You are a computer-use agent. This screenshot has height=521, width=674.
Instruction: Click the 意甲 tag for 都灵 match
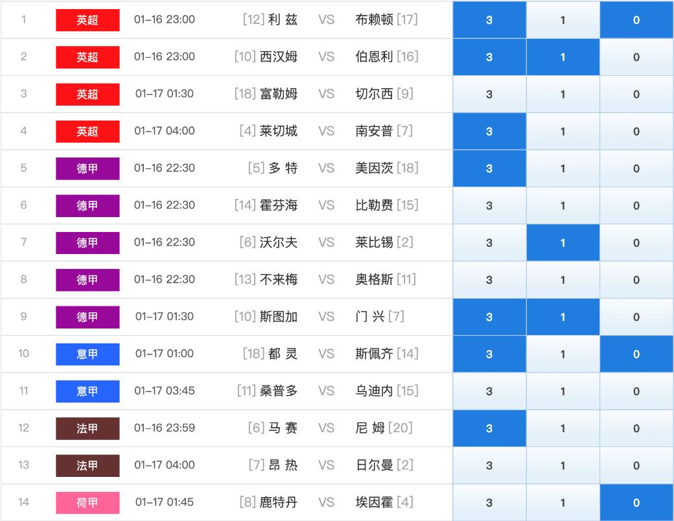(x=87, y=354)
